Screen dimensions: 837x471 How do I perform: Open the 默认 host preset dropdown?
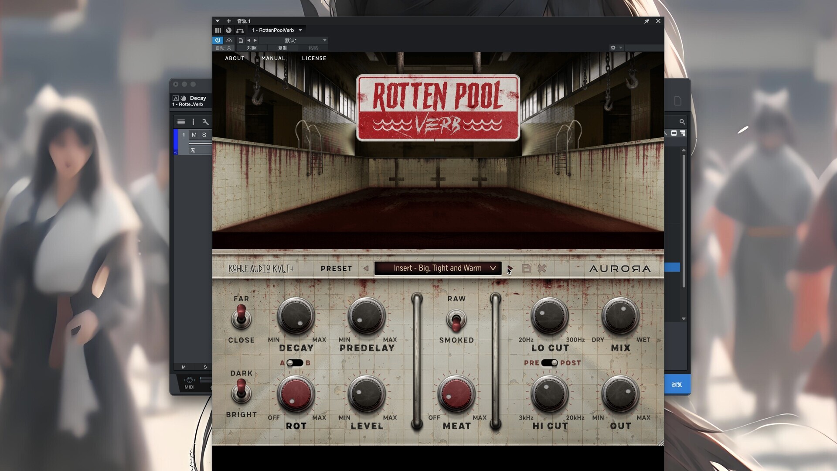pos(290,40)
